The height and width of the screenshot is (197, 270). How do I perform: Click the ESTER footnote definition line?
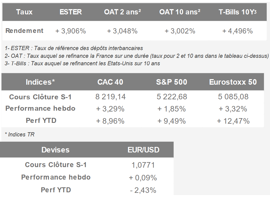tap(74, 48)
